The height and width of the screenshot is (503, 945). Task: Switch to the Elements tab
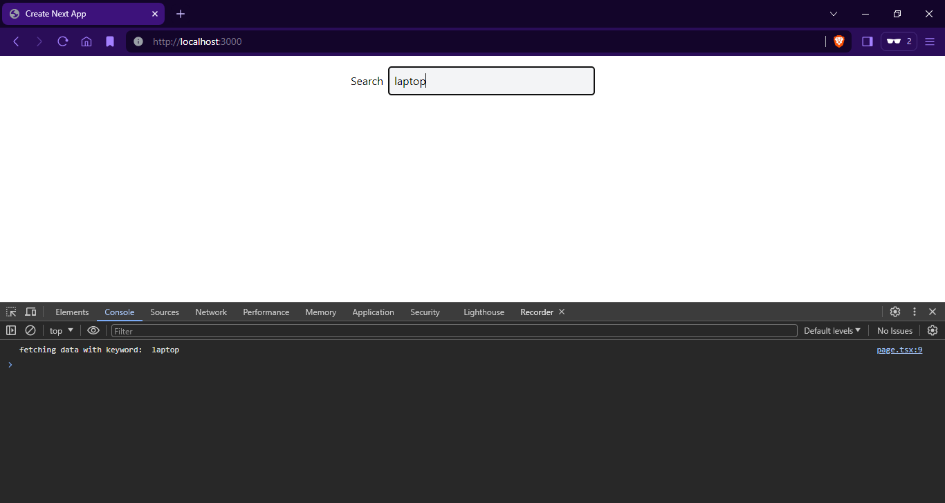72,312
